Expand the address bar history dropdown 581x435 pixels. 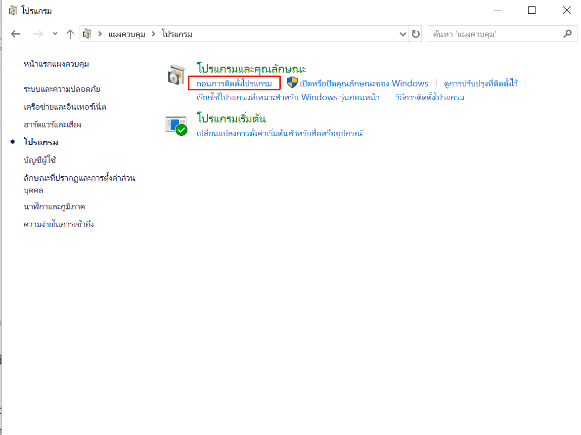click(403, 34)
